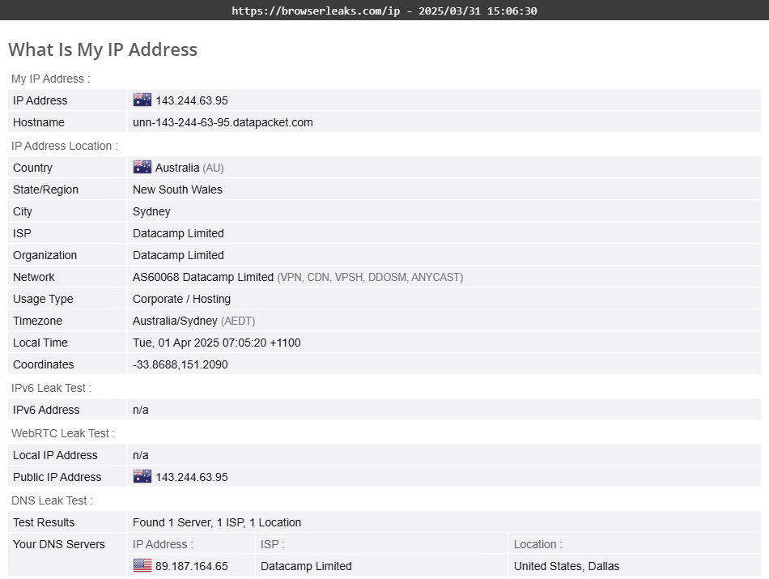The width and height of the screenshot is (769, 579).
Task: Click the 'Corporate / Hosting' usage type value
Action: (x=181, y=299)
